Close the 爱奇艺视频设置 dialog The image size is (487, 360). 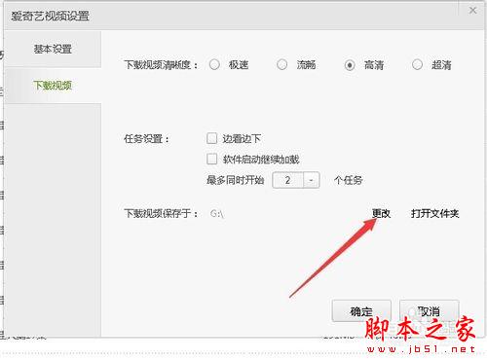(x=472, y=11)
